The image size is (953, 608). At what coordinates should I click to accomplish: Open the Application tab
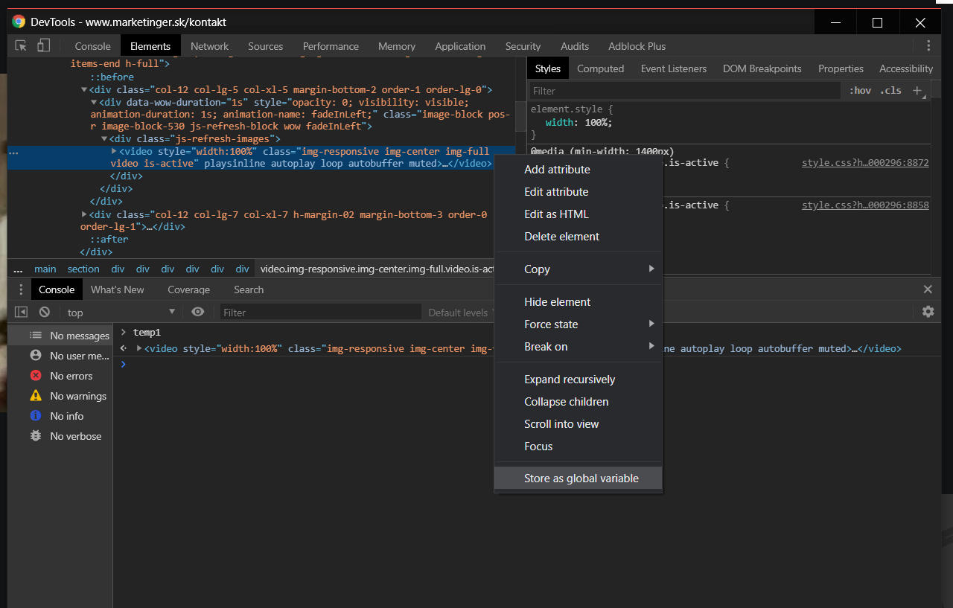point(460,46)
